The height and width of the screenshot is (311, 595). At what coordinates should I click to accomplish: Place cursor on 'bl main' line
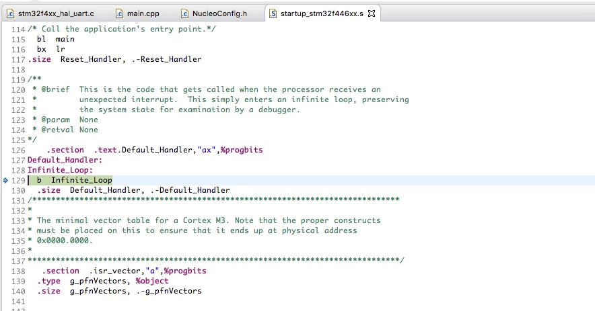(x=56, y=39)
